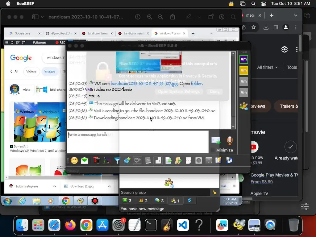316x237 pixels.
Task: Expand the bdcamsetup.exe download options chevron
Action: [55, 186]
